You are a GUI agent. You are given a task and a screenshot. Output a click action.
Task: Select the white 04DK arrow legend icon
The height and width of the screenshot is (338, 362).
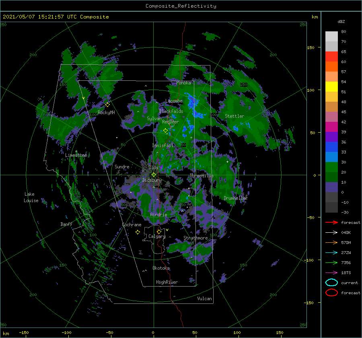(x=331, y=233)
